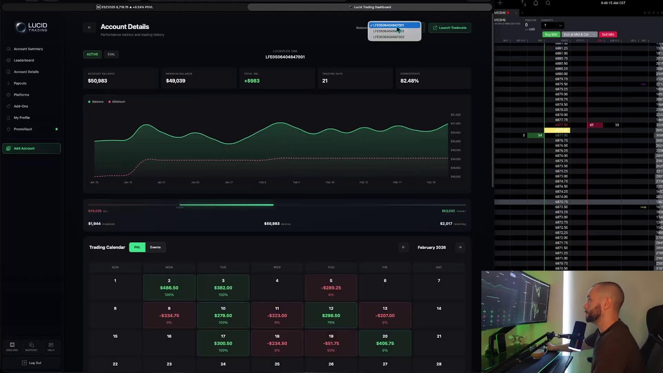
Task: Click the ask size 49 cell in ladder
Action: [594, 125]
